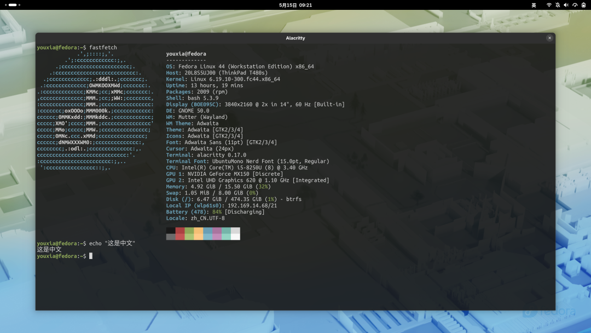This screenshot has width=591, height=333.
Task: Close the Alacritty window
Action: pos(549,38)
